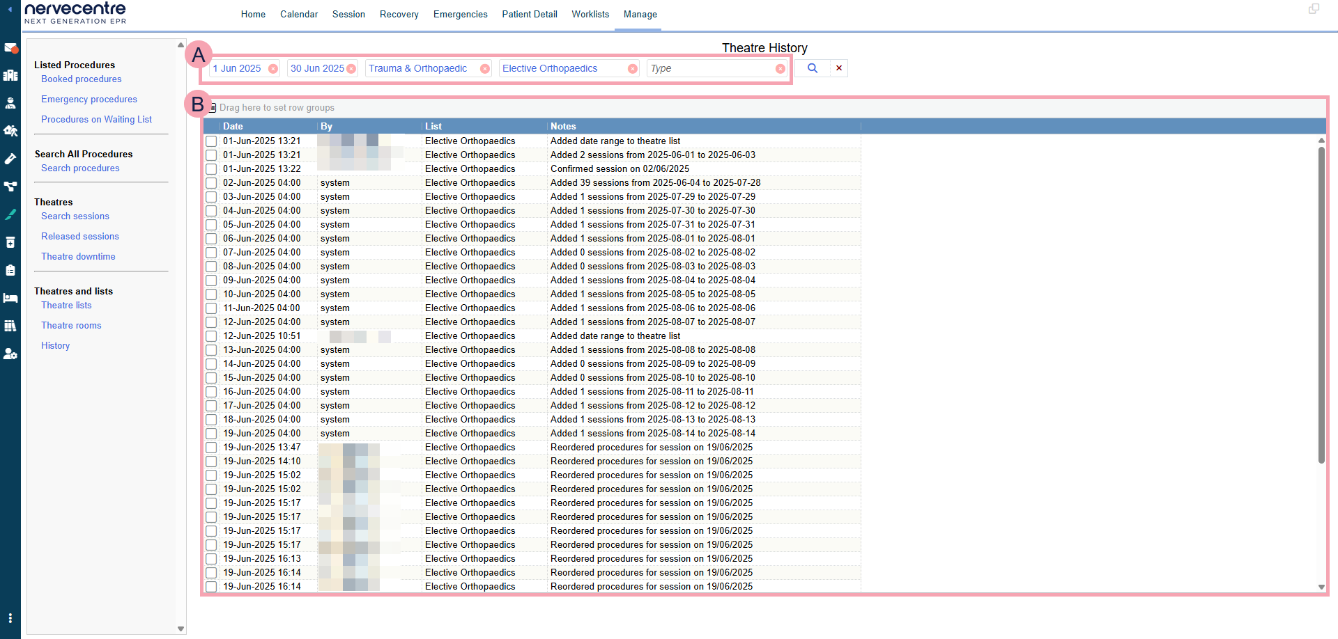The image size is (1338, 639).
Task: Open the Theatre downtime link
Action: tap(78, 256)
